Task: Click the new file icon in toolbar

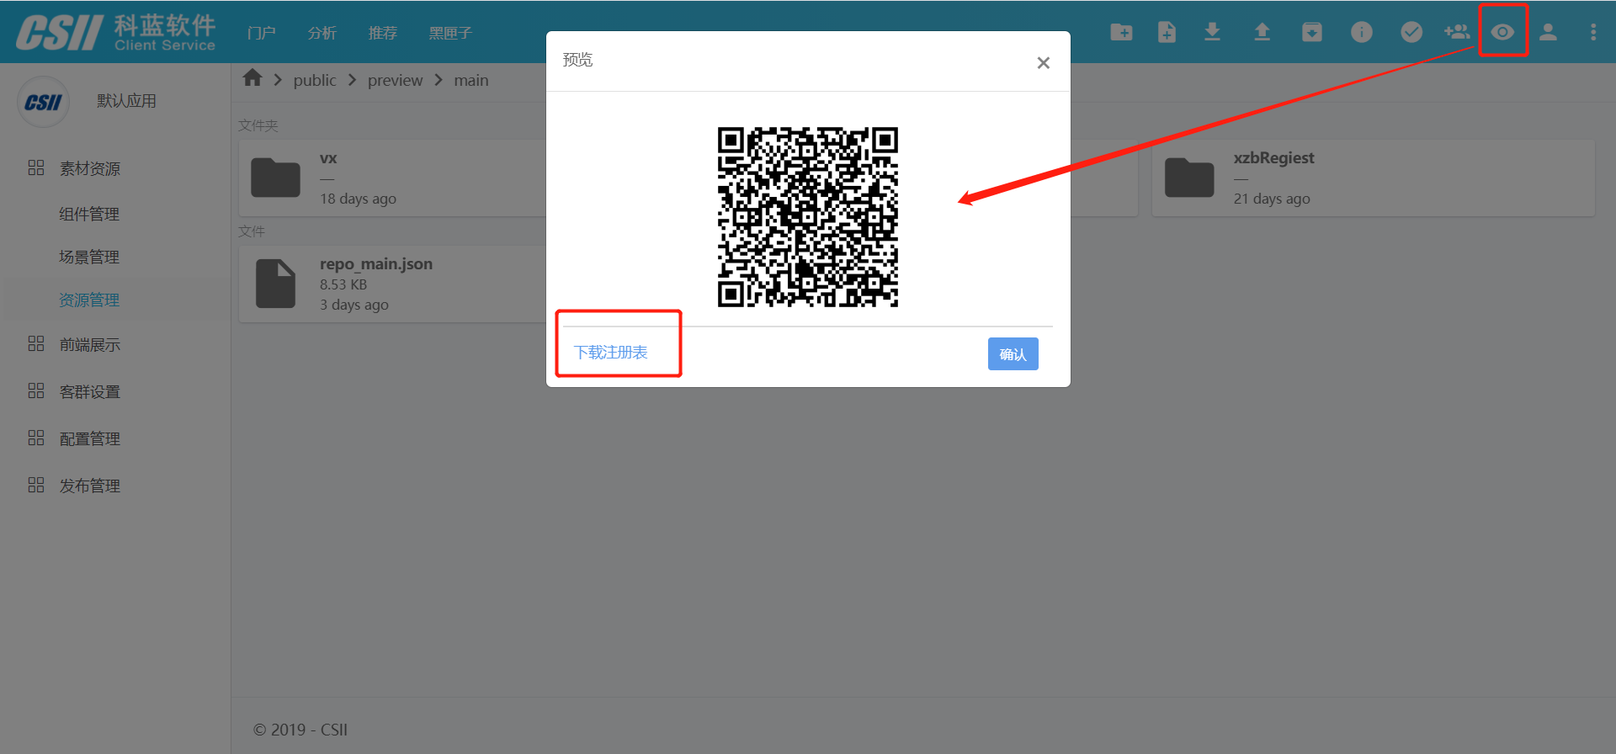Action: 1167,32
